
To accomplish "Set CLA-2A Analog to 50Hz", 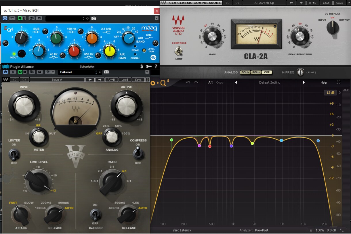I will (245, 72).
